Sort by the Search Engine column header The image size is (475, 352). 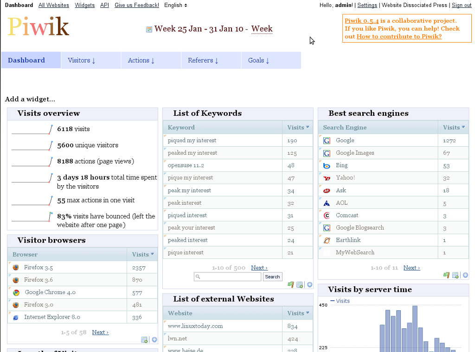click(x=378, y=127)
